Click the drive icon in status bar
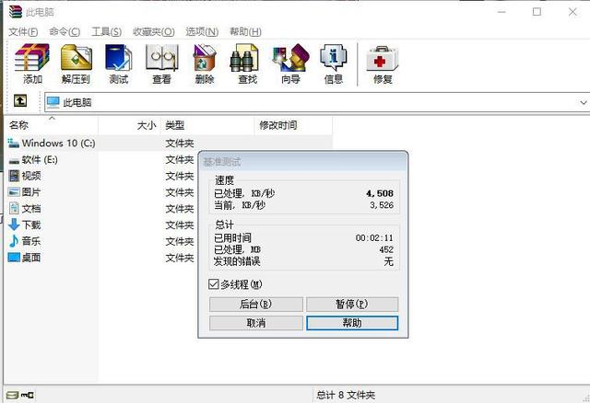Screen dimensions: 590x403 (12, 395)
